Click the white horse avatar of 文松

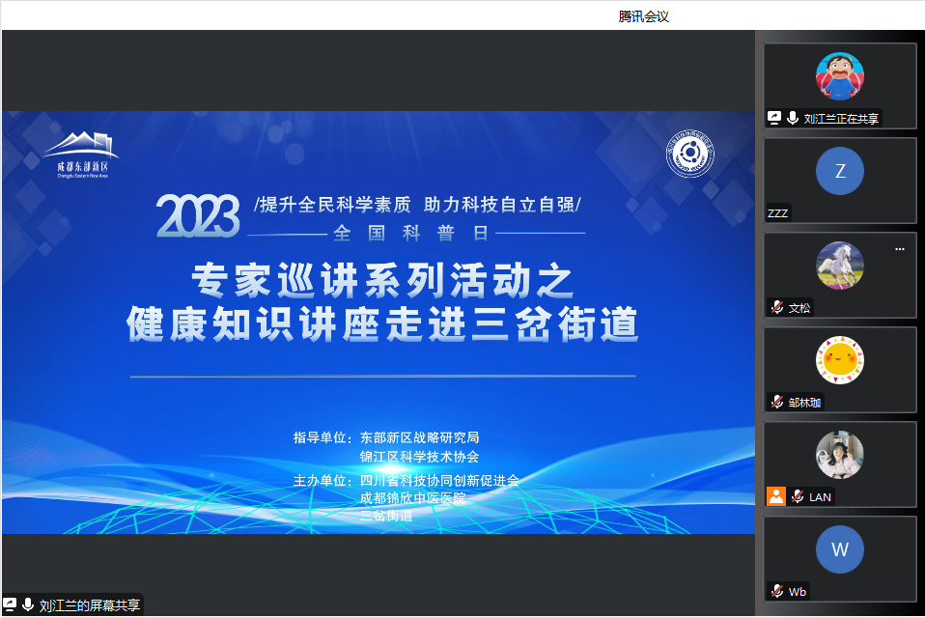839,266
